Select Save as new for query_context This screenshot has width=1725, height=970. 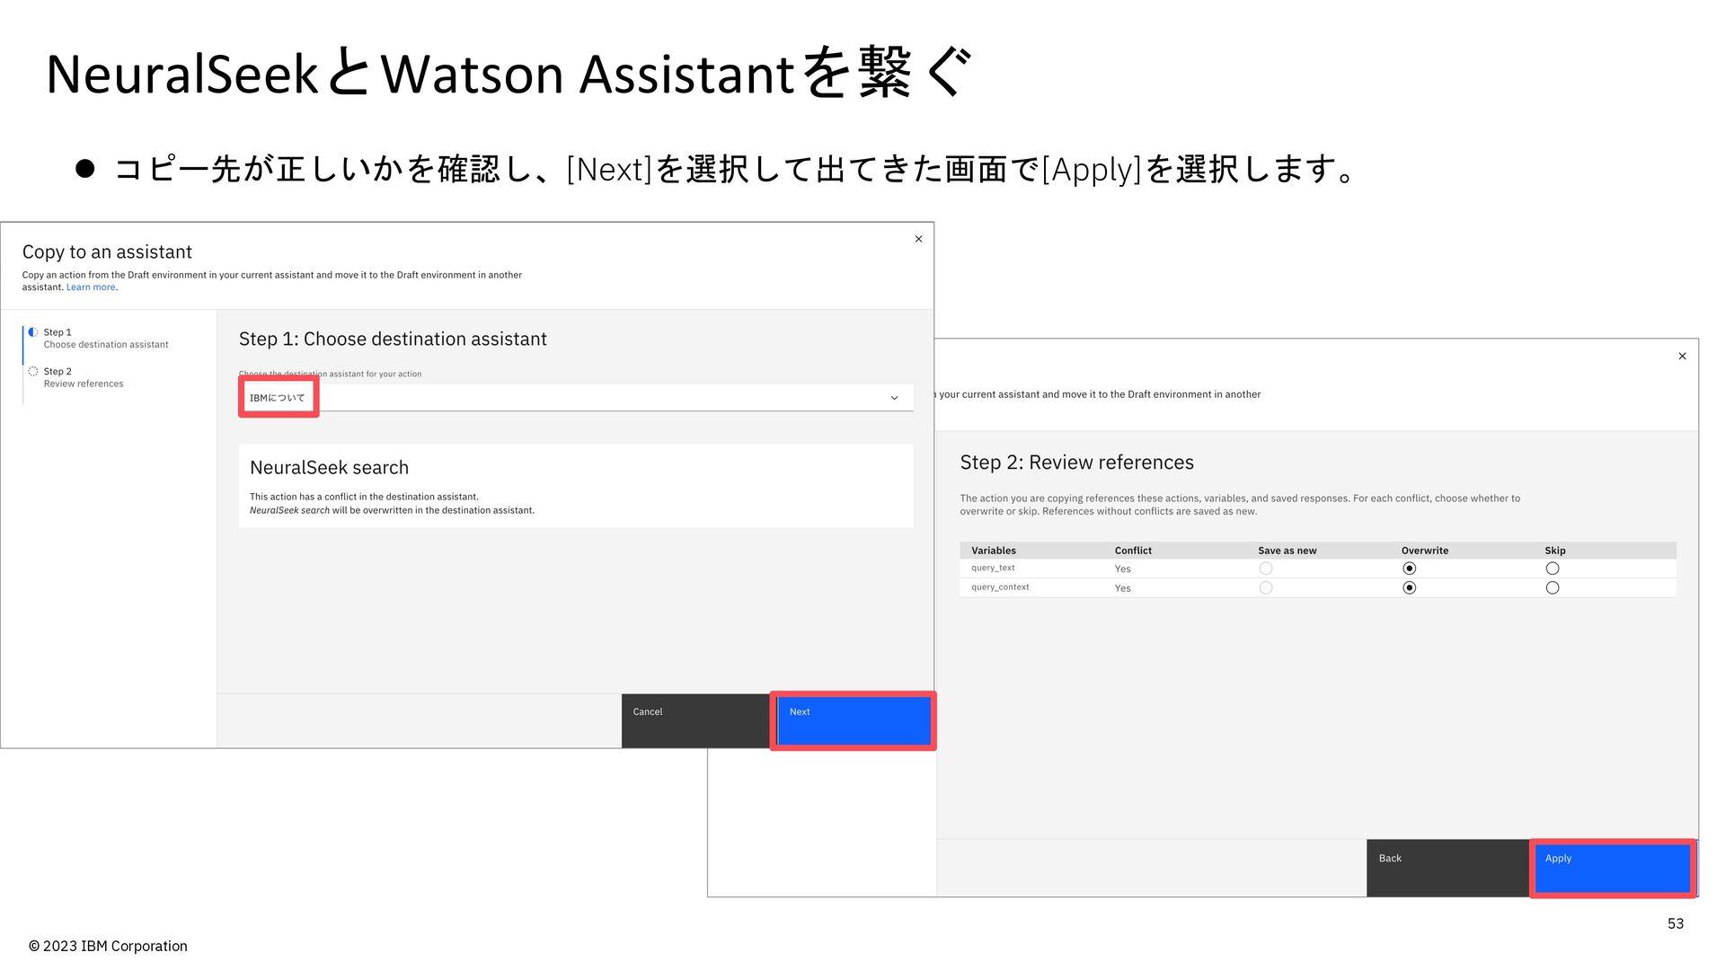tap(1266, 588)
